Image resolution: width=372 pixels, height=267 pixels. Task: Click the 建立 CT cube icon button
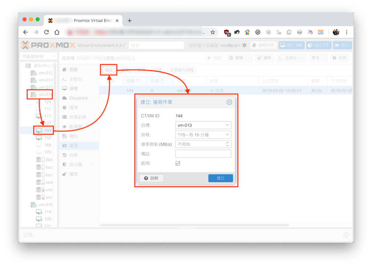coord(318,45)
